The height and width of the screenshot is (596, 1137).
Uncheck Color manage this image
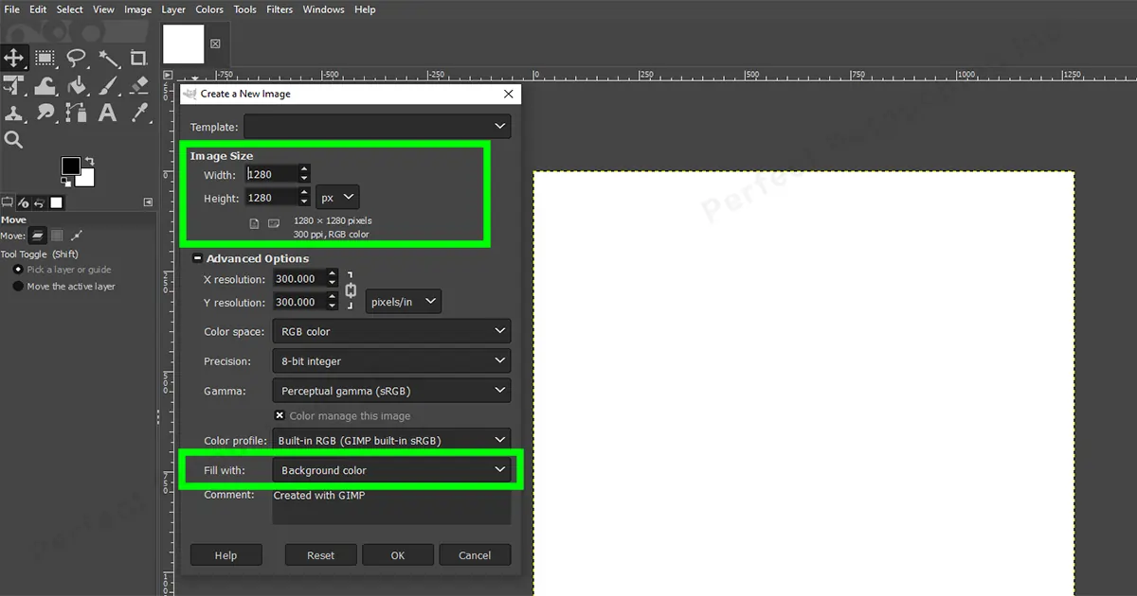tap(280, 415)
